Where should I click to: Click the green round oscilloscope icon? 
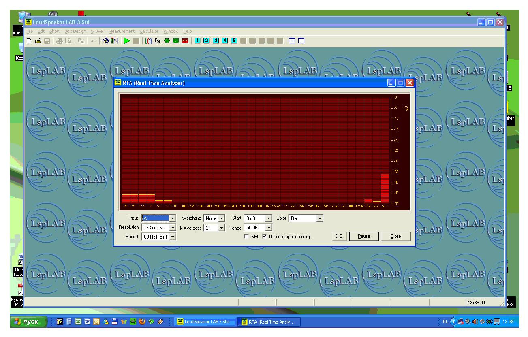[x=167, y=41]
